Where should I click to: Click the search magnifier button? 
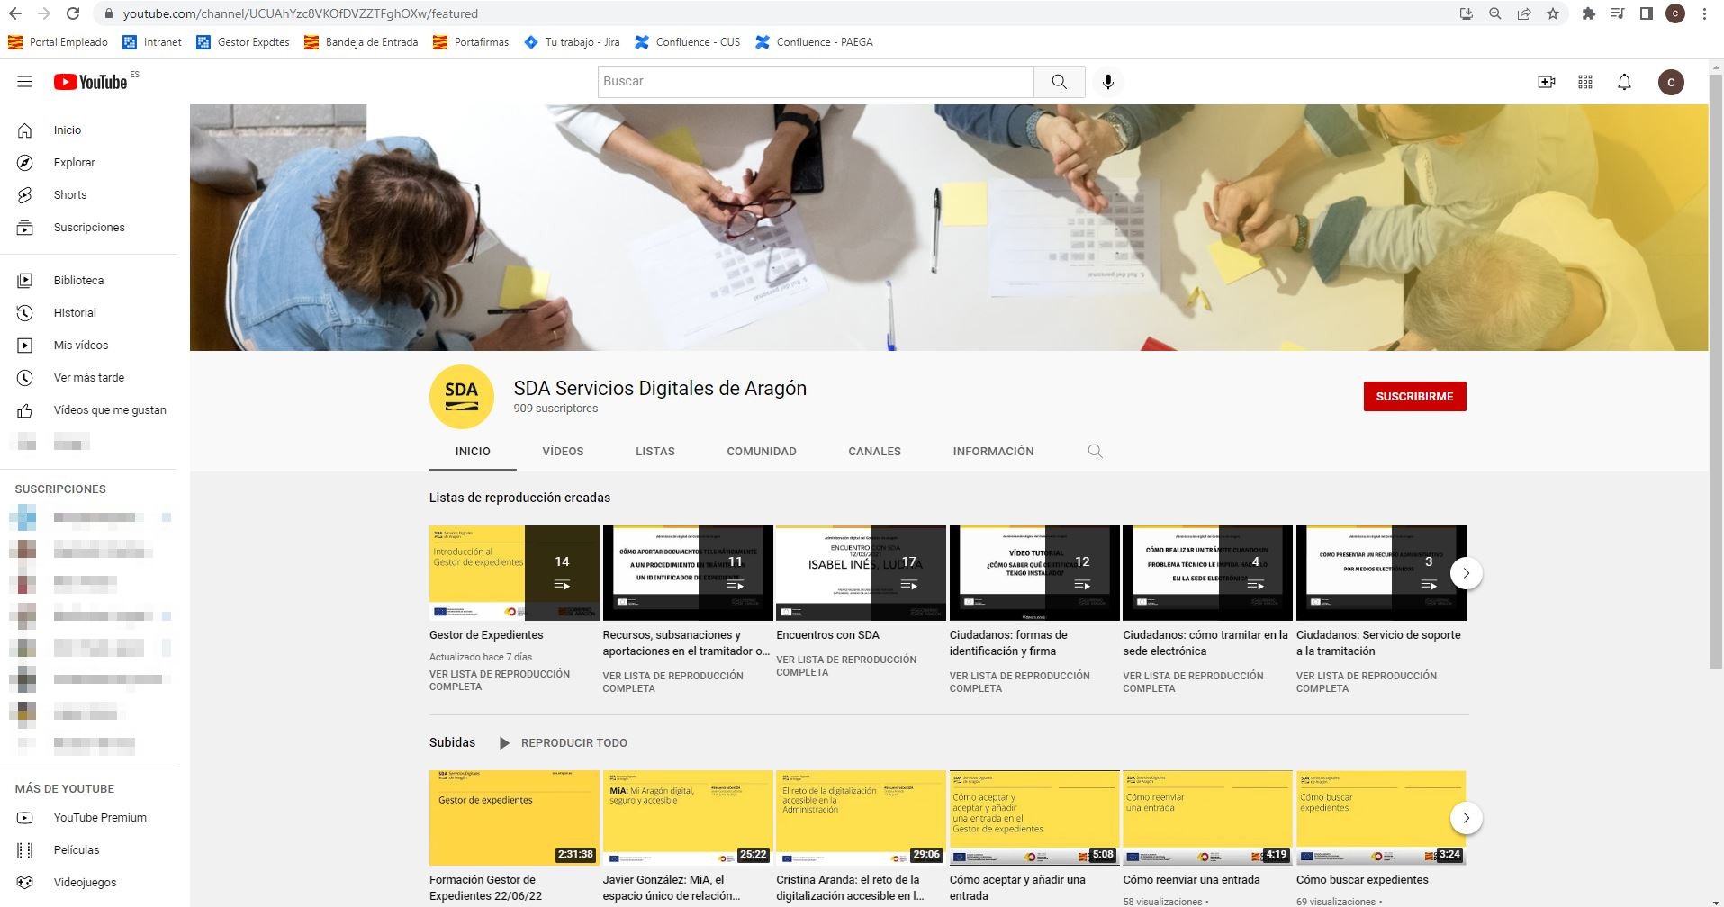click(1060, 82)
